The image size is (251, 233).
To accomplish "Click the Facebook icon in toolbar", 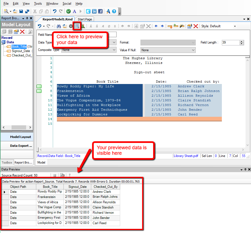I will 100,11.
